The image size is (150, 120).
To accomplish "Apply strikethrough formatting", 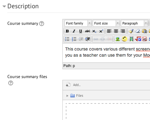I will click(x=88, y=31).
